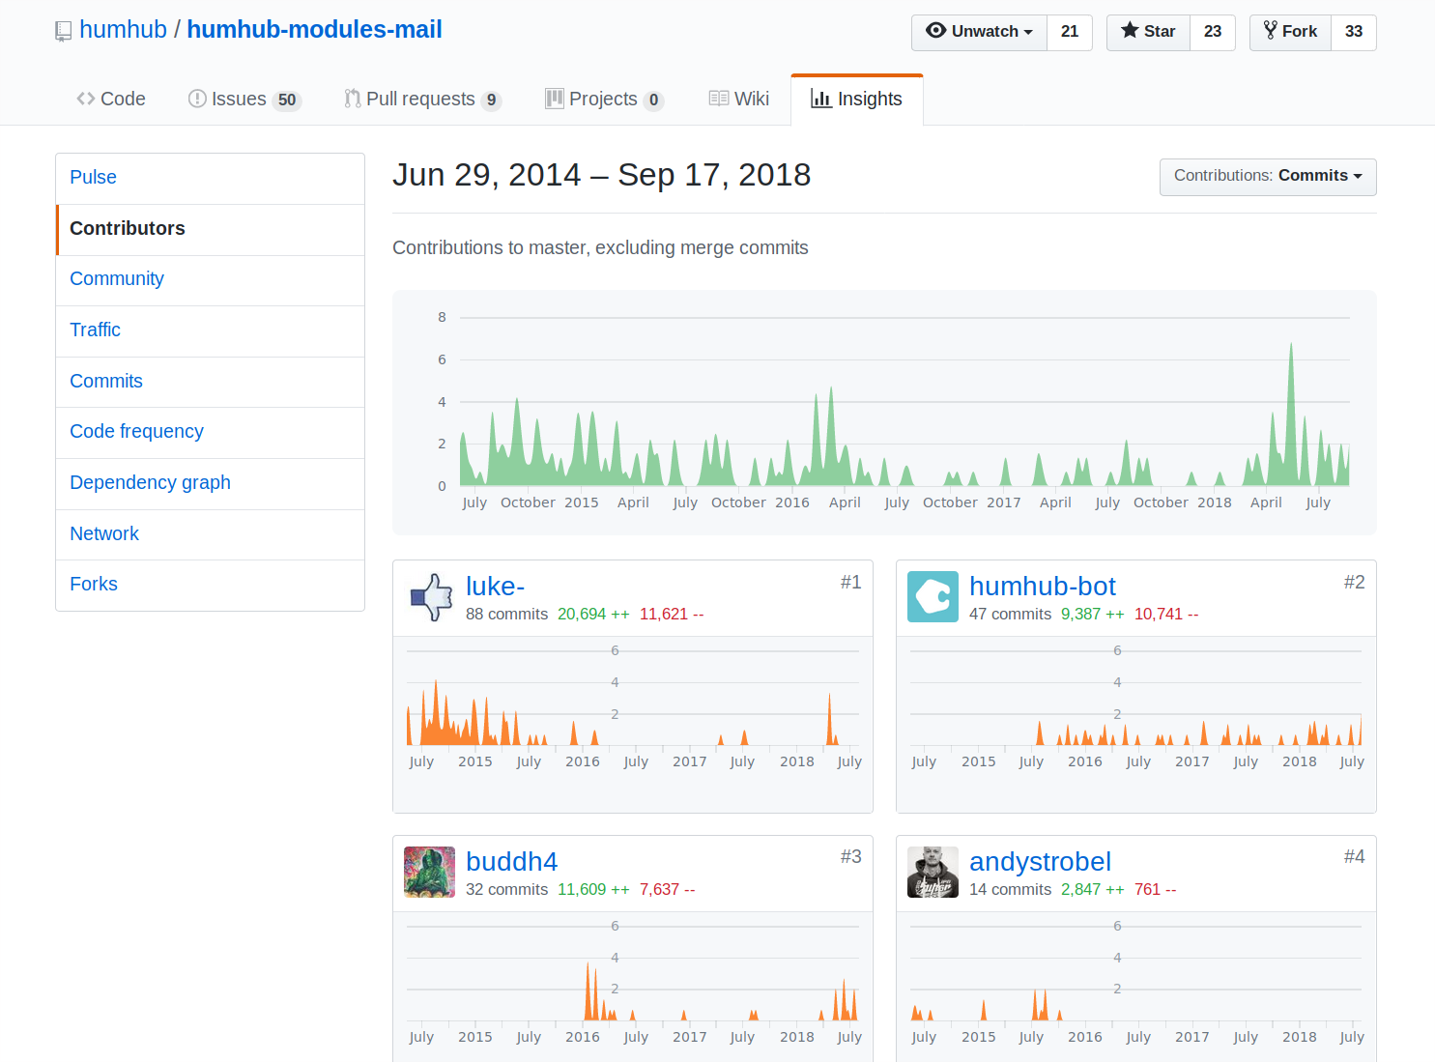Click the repository book icon near humhub
1435x1062 pixels.
pyautogui.click(x=62, y=30)
